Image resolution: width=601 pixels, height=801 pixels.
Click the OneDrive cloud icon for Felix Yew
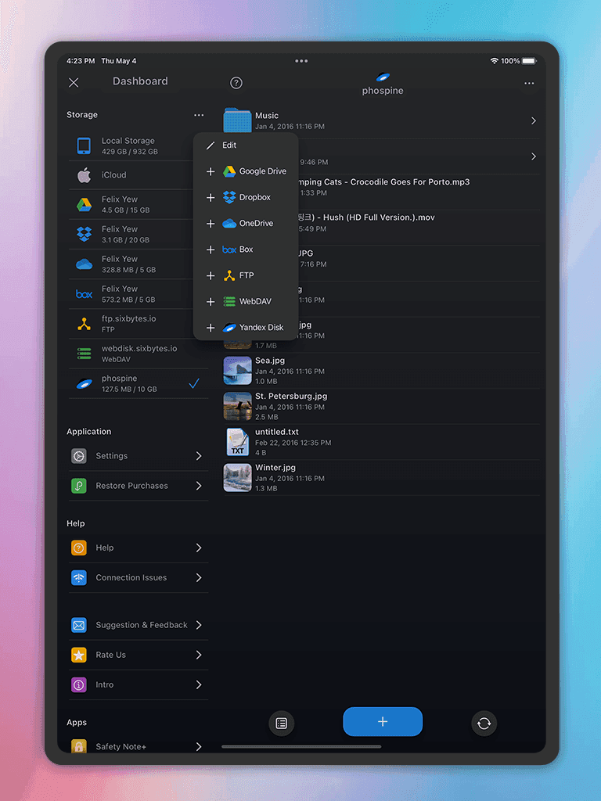(x=84, y=264)
